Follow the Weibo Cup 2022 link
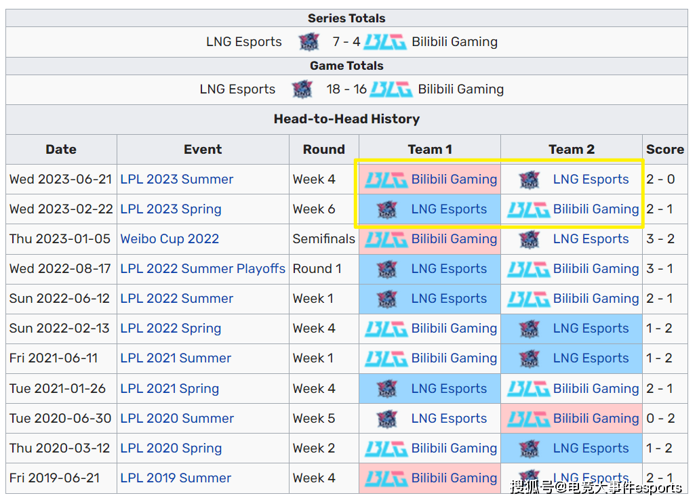 coord(170,239)
